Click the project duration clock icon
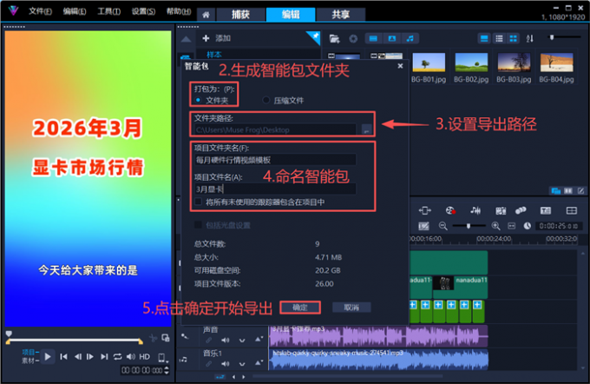This screenshot has width=590, height=384. pyautogui.click(x=528, y=226)
